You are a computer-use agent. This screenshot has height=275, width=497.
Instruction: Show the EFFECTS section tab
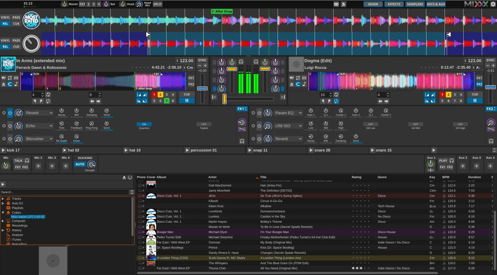(394, 4)
